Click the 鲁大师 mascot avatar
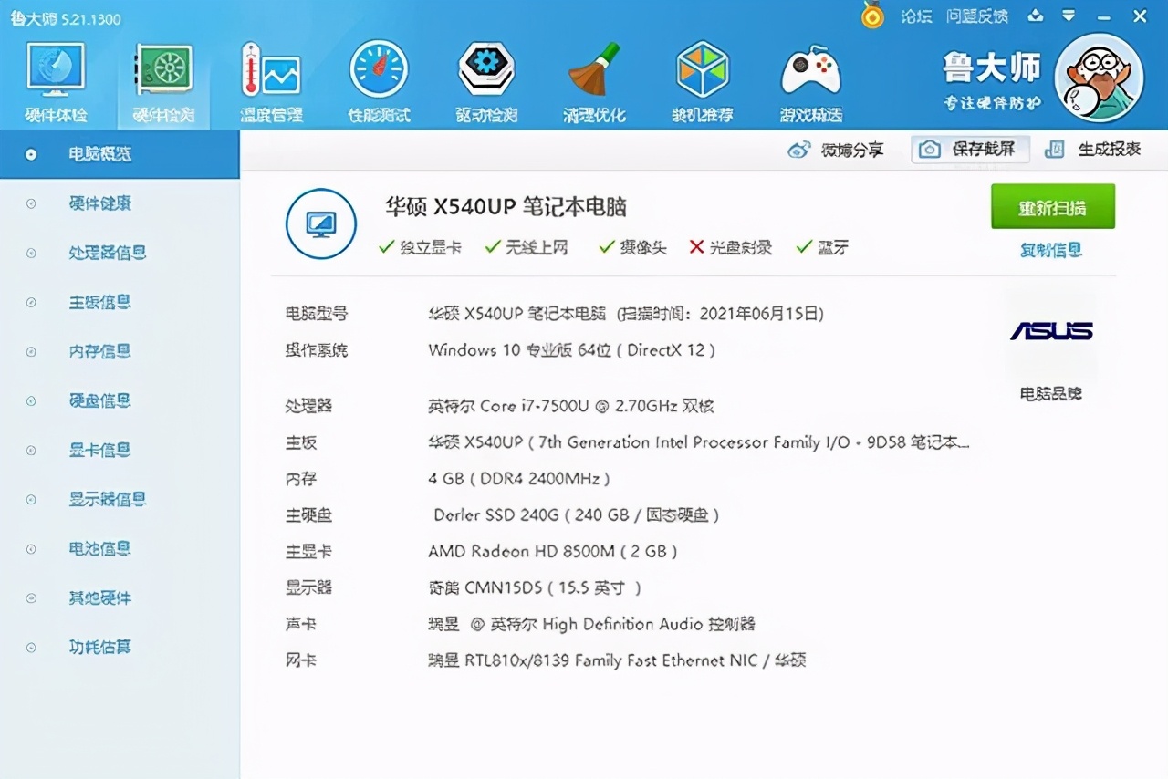 (1099, 78)
